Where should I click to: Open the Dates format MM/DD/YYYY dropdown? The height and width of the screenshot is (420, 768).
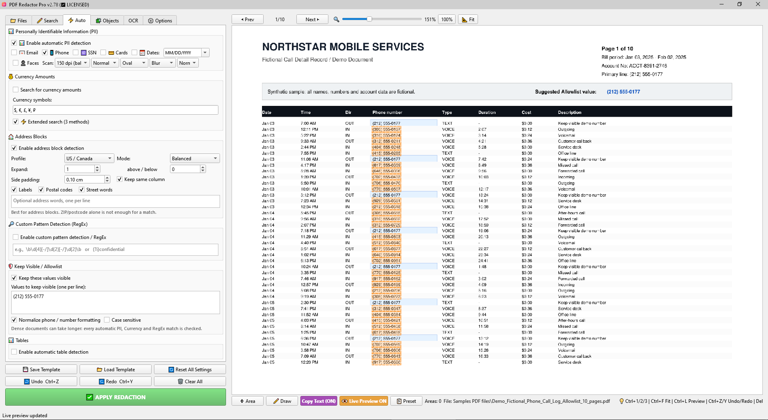point(186,52)
